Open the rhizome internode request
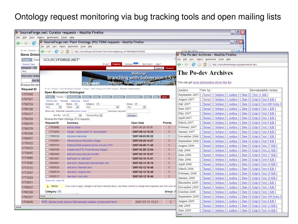This screenshot has height=224, width=298. click(x=77, y=136)
